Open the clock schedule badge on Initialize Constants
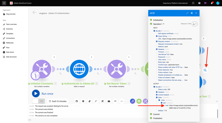The width and height of the screenshot is (222, 123). pyautogui.click(x=35, y=76)
